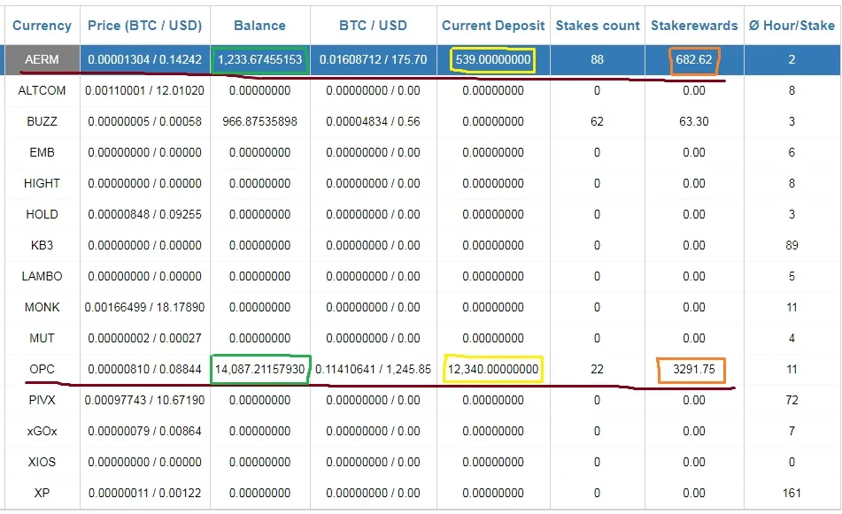Select the OPC currency cell

[42, 369]
